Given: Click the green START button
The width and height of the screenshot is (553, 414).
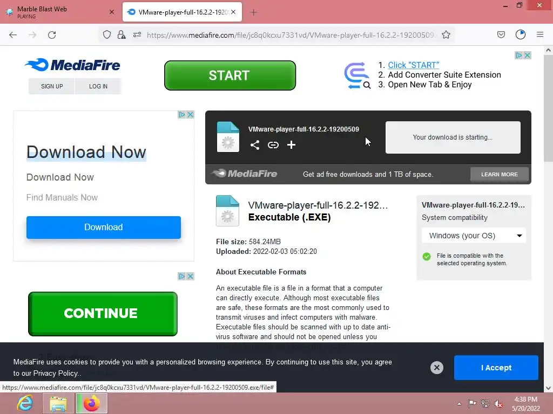Looking at the screenshot, I should [x=230, y=75].
